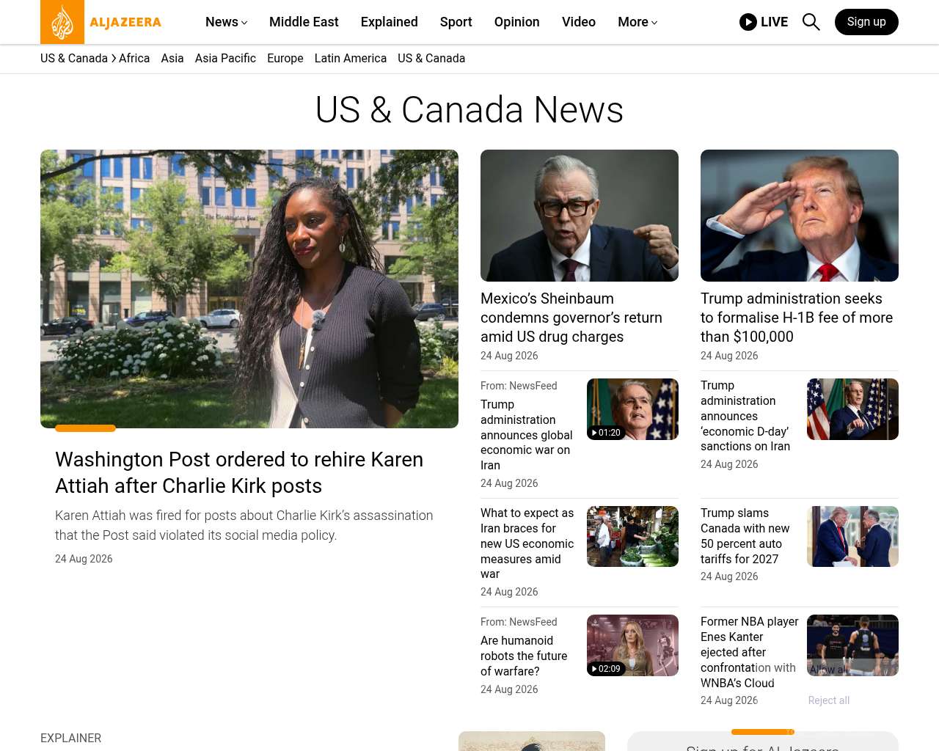The width and height of the screenshot is (939, 751).
Task: Open economic D-day sanctions thumbnail
Action: [852, 409]
